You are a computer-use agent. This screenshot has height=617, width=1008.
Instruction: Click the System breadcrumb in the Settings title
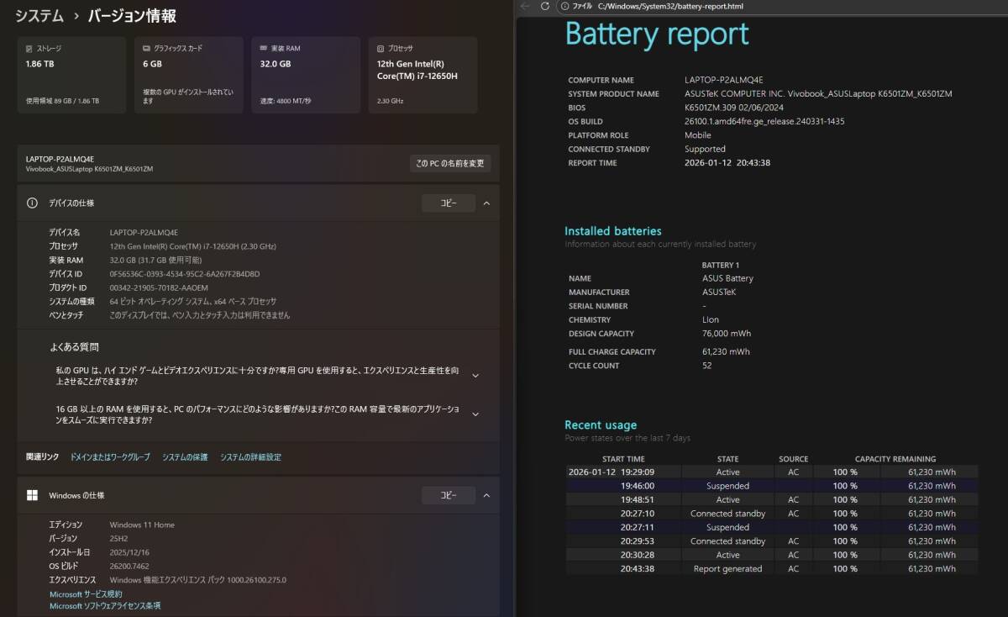[x=39, y=16]
